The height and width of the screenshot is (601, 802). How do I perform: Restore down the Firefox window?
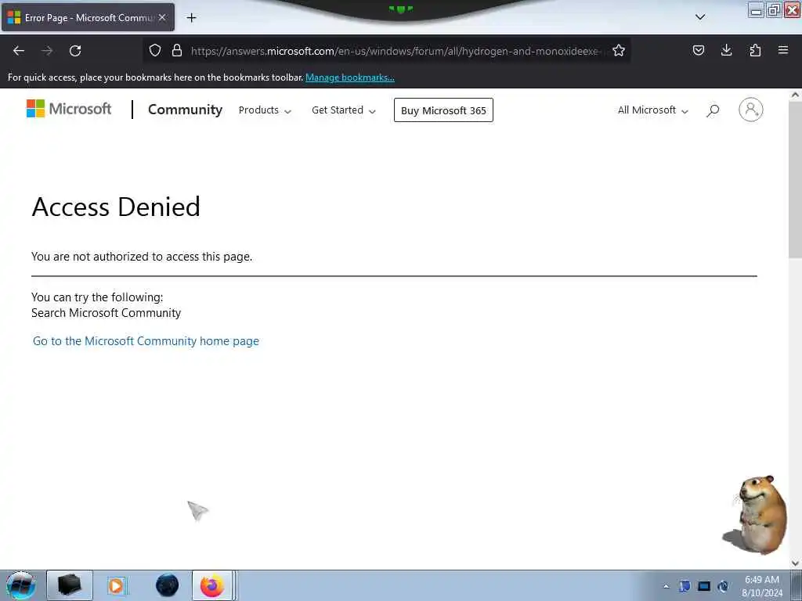(774, 9)
